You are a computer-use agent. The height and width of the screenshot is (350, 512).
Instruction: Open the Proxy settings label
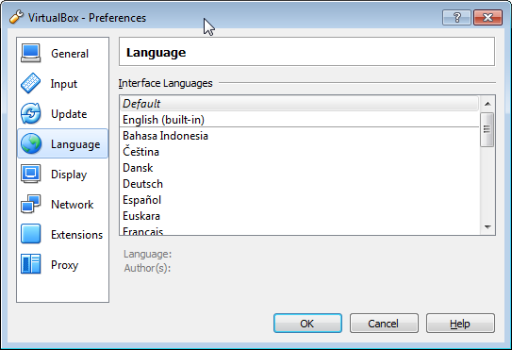point(64,265)
